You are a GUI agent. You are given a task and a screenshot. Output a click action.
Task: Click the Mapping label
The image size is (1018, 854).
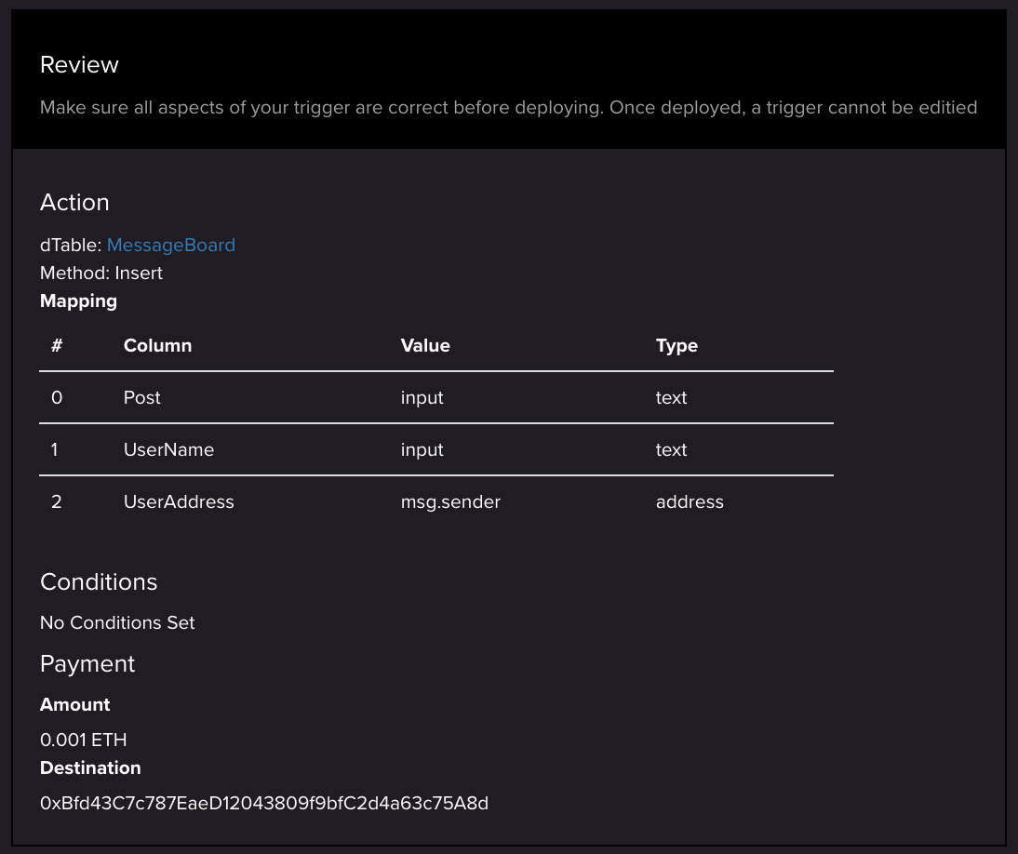pos(78,301)
